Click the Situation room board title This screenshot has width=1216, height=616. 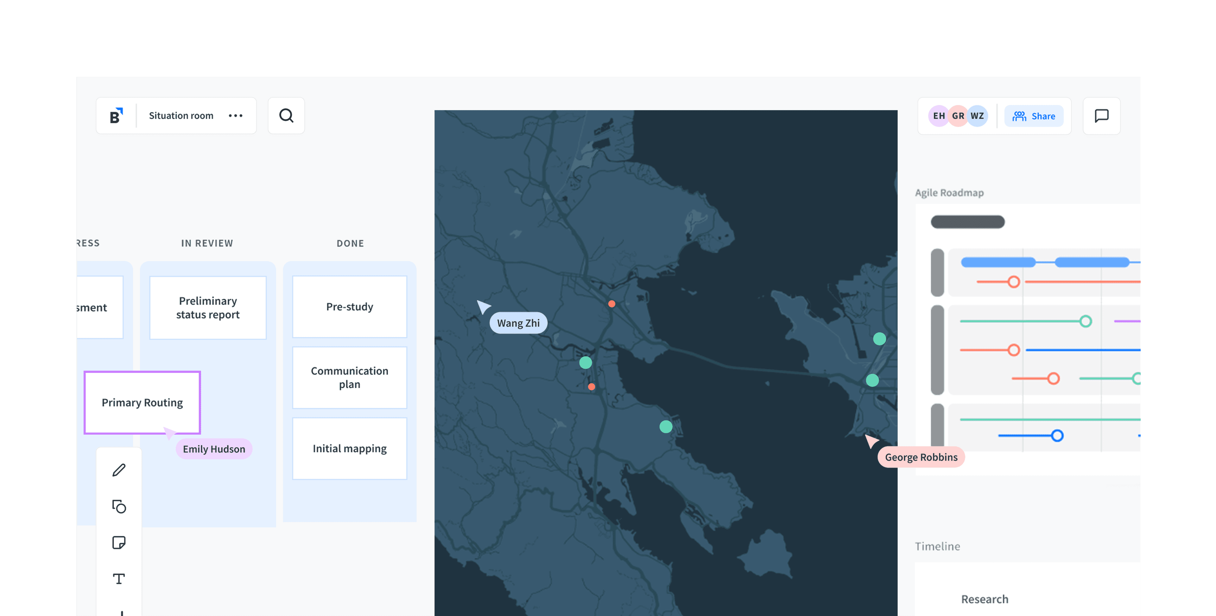181,116
